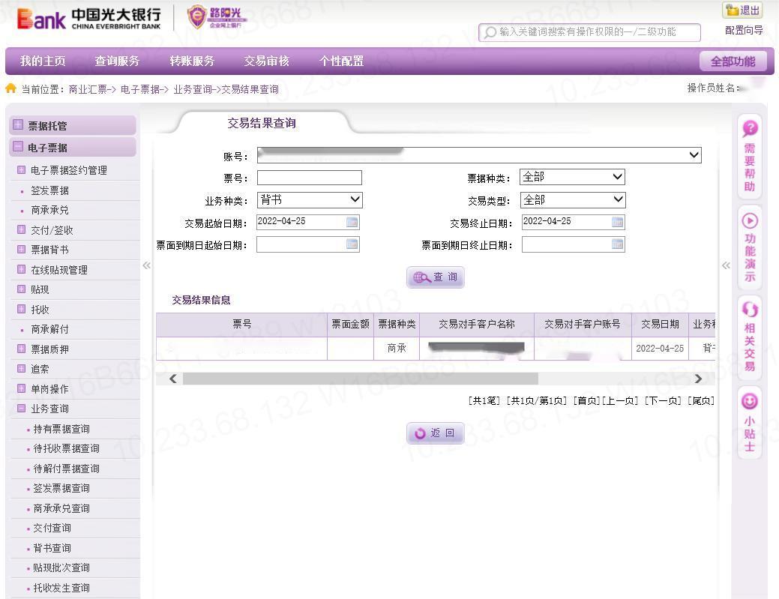Open 待托收票据查询 in sidebar
Screen dimensions: 779x599
pos(66,448)
